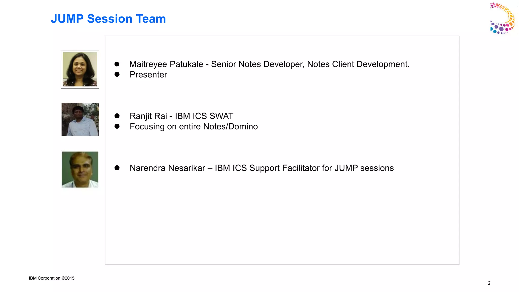Click the 'Ranjit Rai - IBM ICS SWAT' line

(181, 116)
